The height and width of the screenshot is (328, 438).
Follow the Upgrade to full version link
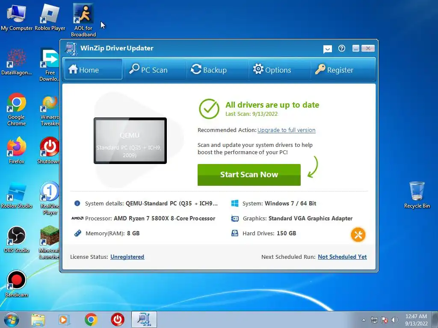(286, 130)
